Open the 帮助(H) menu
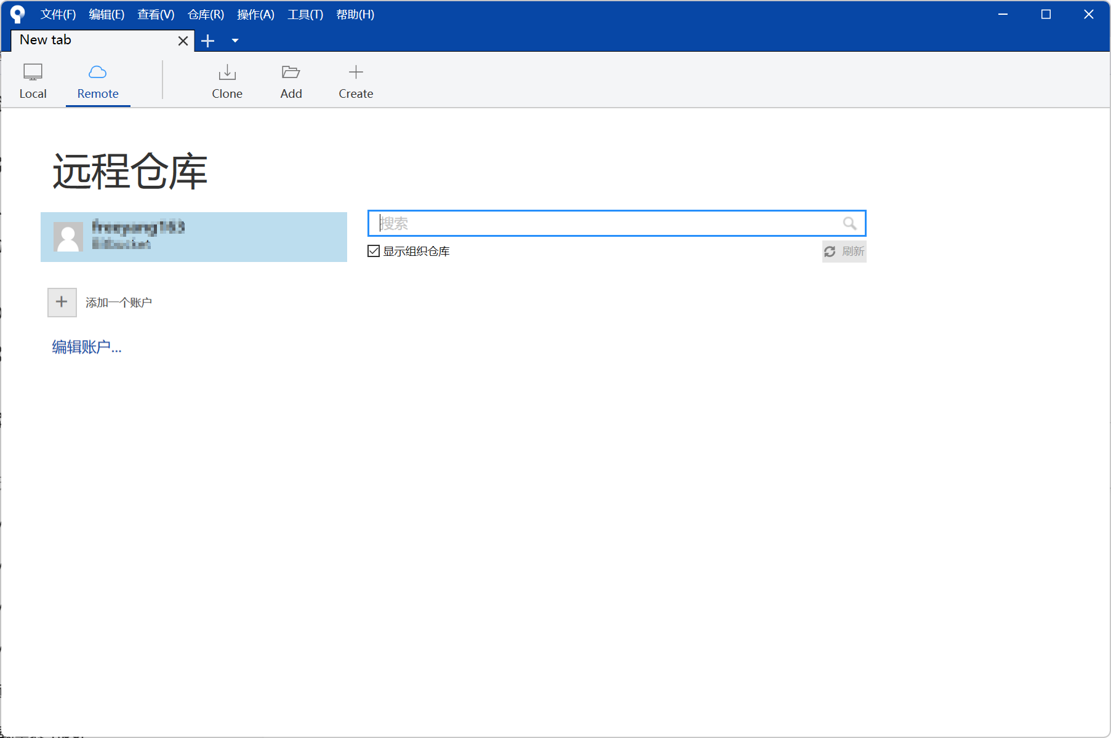 point(355,14)
